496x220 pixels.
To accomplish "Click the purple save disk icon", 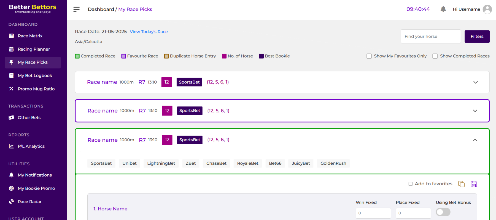I will point(474,184).
